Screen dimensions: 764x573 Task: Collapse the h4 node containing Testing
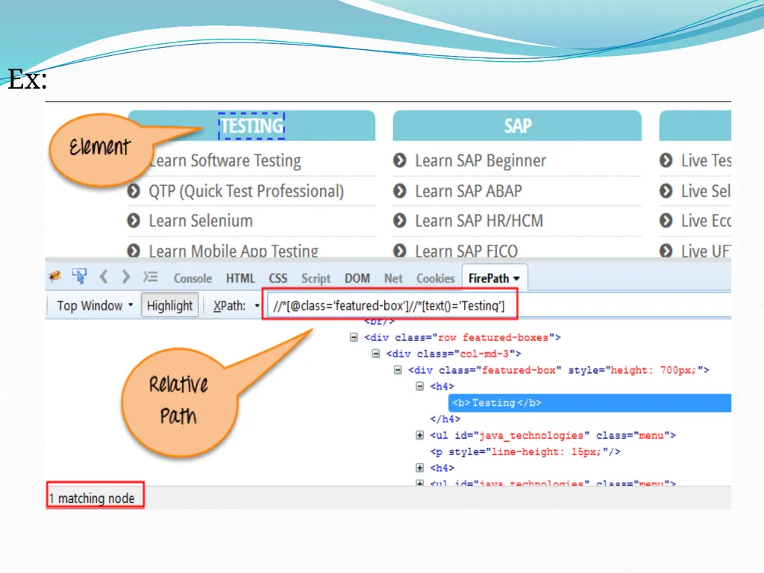(419, 386)
